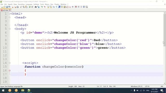Click the Notepad++ taskbar icon
This screenshot has width=166, height=93.
tap(29, 90)
